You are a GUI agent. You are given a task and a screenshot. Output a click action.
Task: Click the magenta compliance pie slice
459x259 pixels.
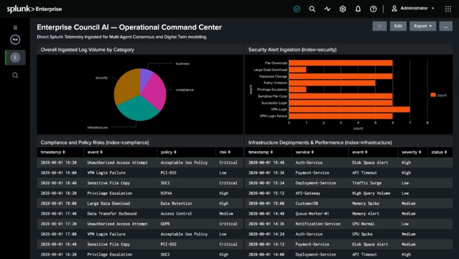click(x=155, y=91)
